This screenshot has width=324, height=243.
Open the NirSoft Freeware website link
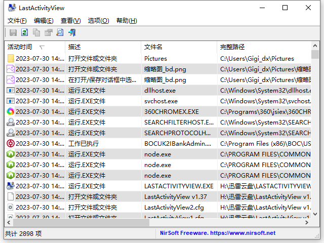[x=218, y=233]
